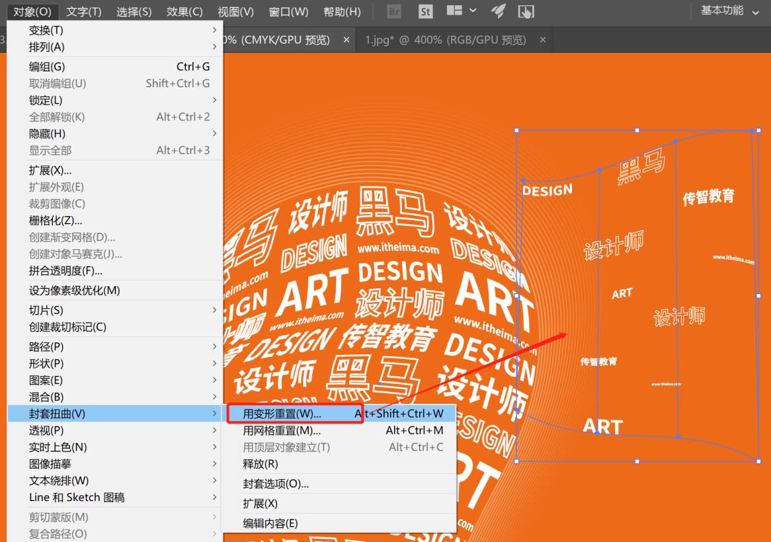Expand the arrange documents dropdown arrow
Image resolution: width=771 pixels, height=542 pixels.
[x=473, y=11]
